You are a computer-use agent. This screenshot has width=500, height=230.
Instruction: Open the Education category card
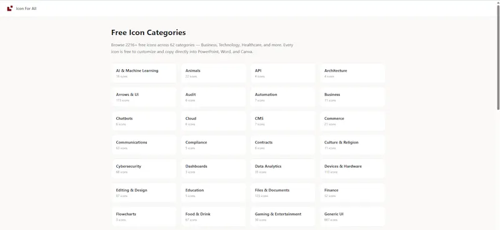(213, 193)
